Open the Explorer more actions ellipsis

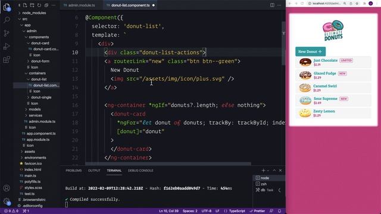tap(54, 5)
